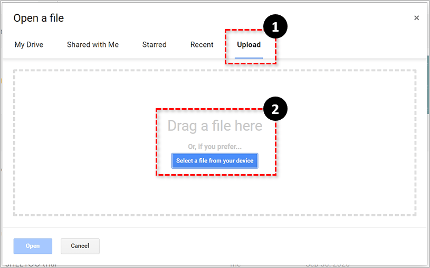The width and height of the screenshot is (430, 268).
Task: Switch to the My Drive tab
Action: (29, 45)
